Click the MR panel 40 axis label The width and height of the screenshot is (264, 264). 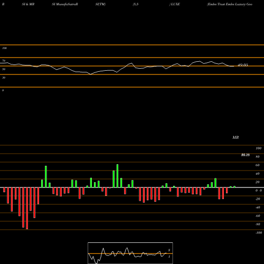[x=258, y=174]
